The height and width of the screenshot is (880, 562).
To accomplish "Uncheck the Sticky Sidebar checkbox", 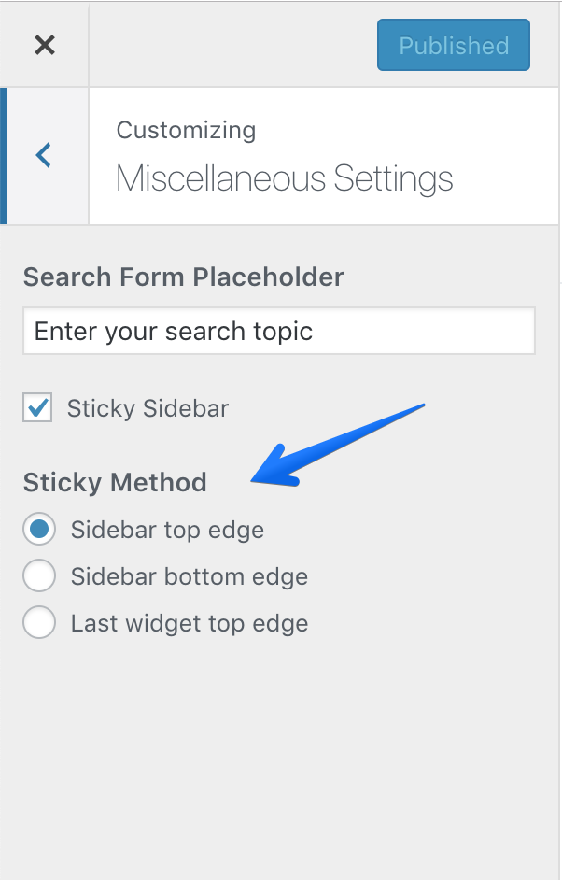I will 37,408.
